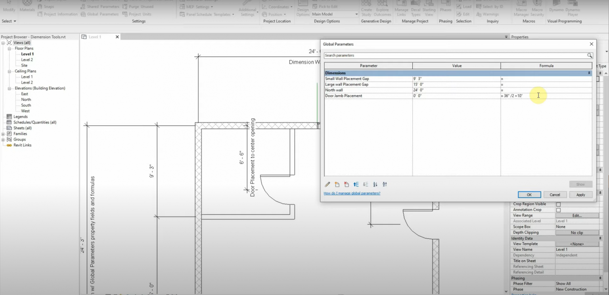
Task: Delete the selected global parameter
Action: coord(345,184)
